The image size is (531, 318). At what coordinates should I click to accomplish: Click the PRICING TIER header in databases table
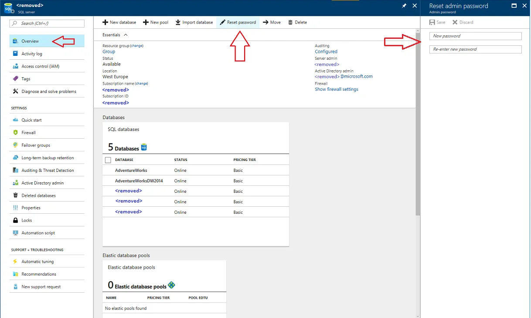click(x=245, y=160)
